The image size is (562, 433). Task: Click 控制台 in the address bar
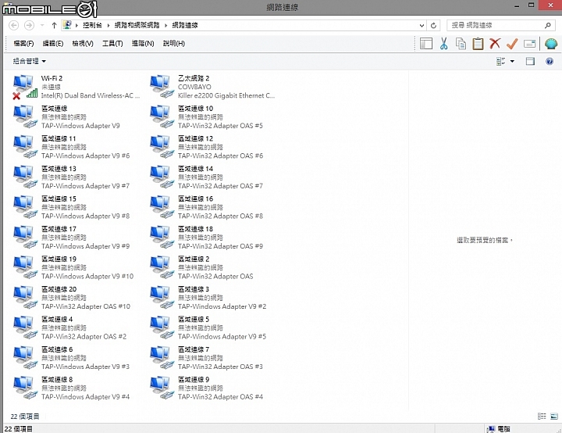92,25
